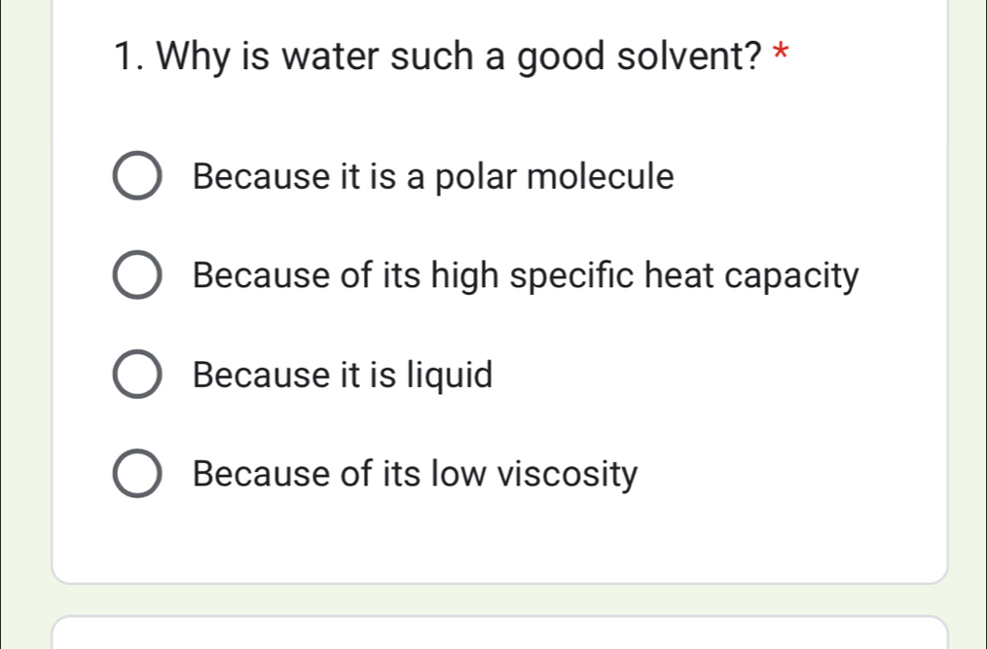The width and height of the screenshot is (987, 649).
Task: Pick the 'Because it is liquid' option
Action: (x=137, y=374)
